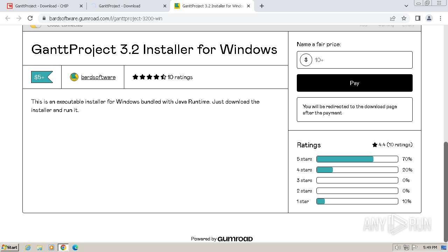Viewport: 448px width, 252px height.
Task: Click the browser Back arrow
Action: pyautogui.click(x=8, y=18)
